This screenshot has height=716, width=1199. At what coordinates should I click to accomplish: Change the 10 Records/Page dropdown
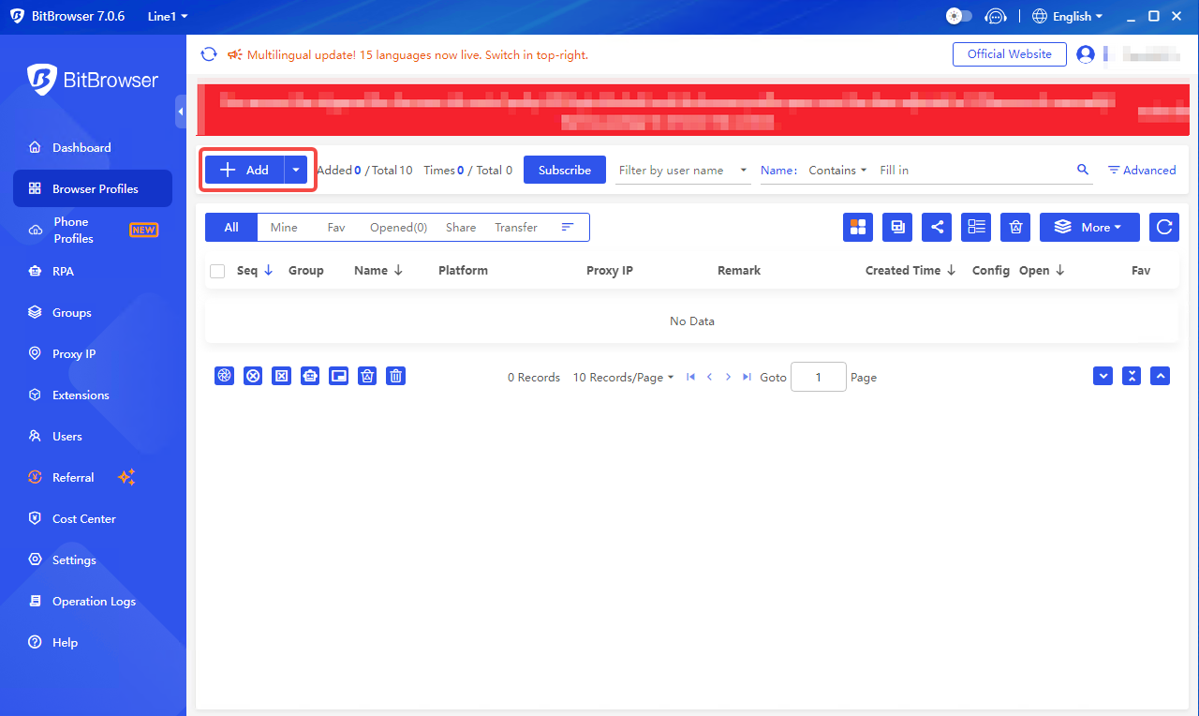(623, 377)
